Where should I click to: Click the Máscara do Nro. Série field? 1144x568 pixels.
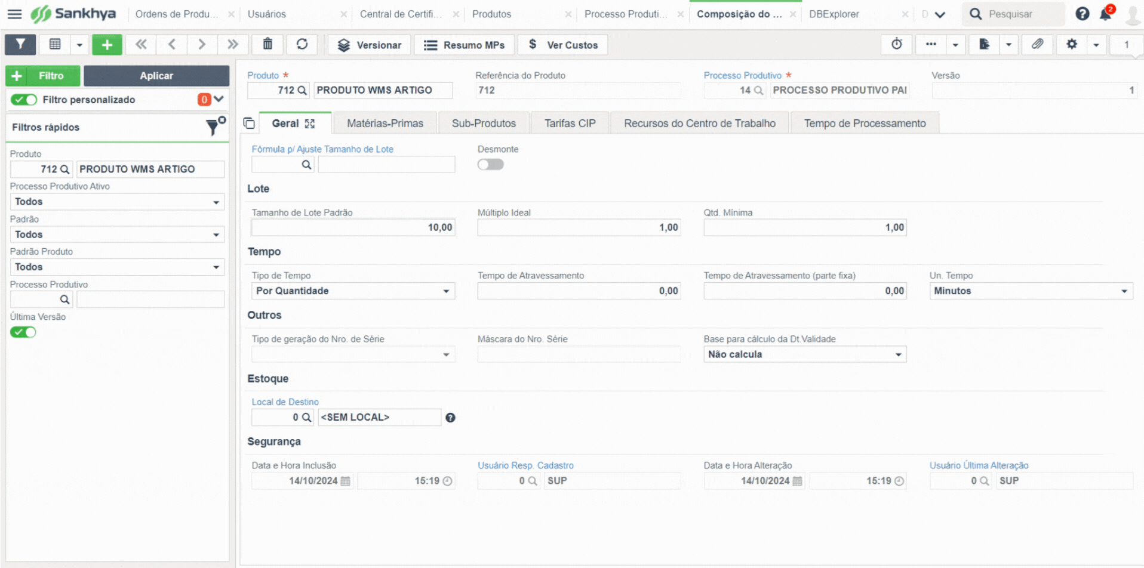579,354
